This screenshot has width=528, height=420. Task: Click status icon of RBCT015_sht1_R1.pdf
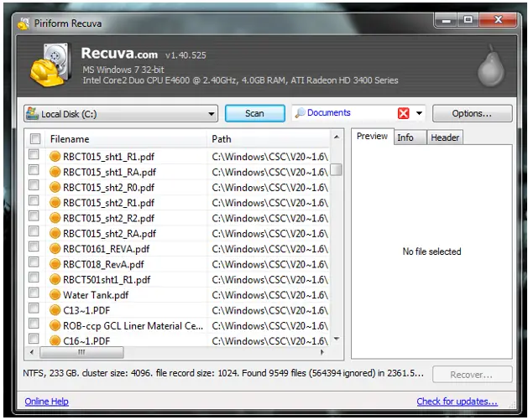pos(55,157)
